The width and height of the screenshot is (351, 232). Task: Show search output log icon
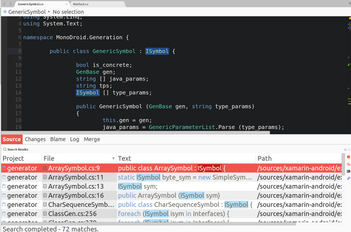[348, 171]
